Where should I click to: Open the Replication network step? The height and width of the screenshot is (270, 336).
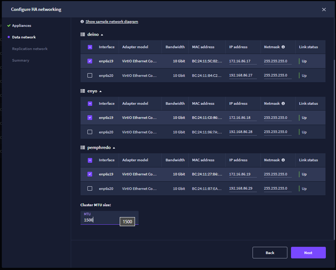pyautogui.click(x=30, y=49)
